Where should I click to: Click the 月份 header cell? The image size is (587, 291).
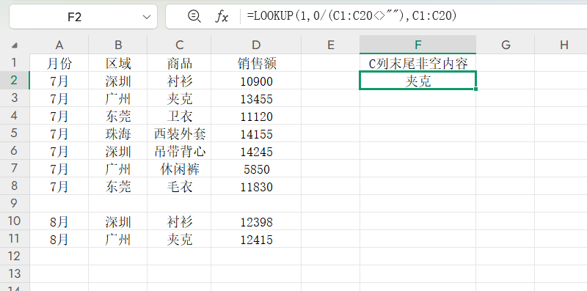[59, 63]
